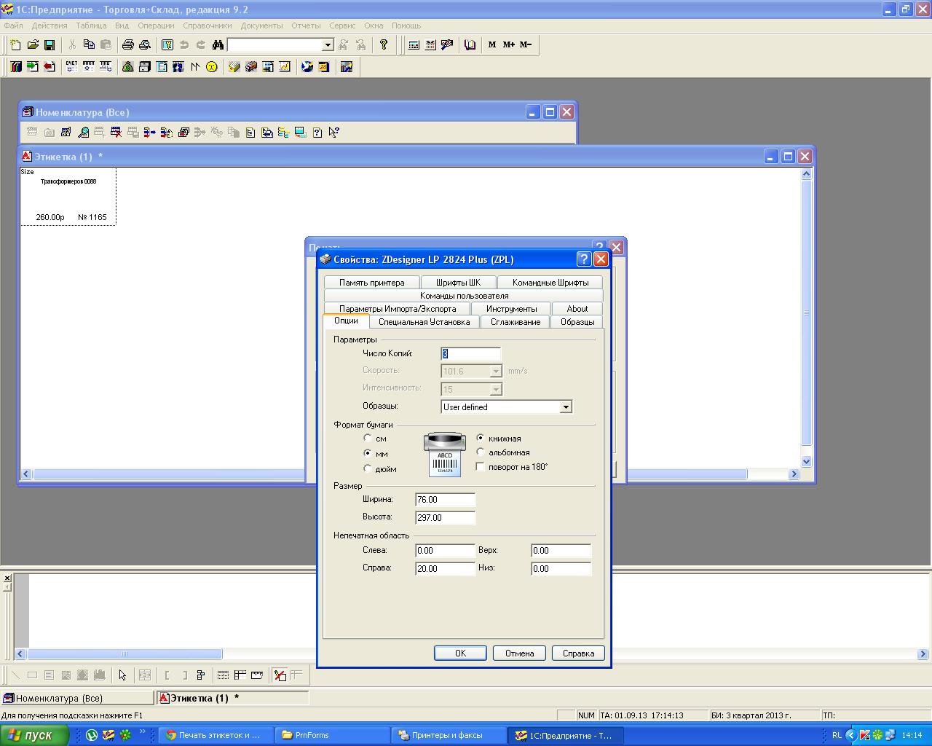932x746 pixels.
Task: Click the СЧЕТ invoice icon
Action: point(71,67)
